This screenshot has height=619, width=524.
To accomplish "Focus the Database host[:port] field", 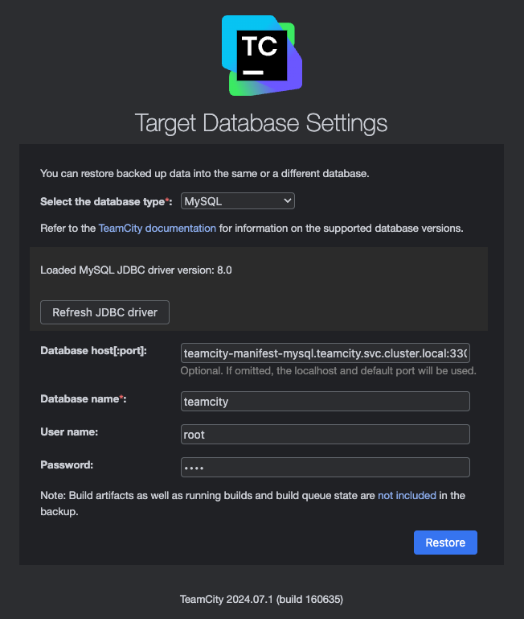I will tap(325, 353).
